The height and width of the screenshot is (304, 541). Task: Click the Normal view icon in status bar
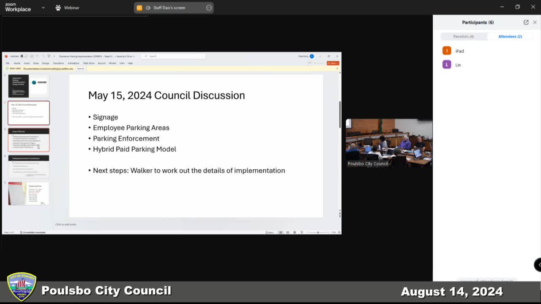click(x=281, y=232)
